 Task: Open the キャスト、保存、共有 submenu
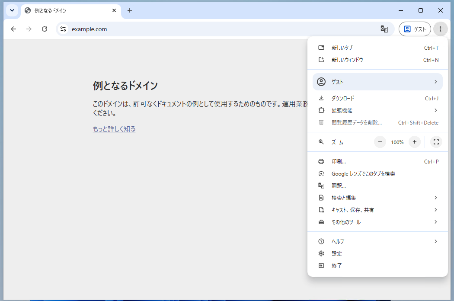[x=377, y=210]
